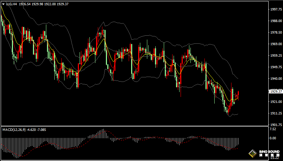Click the 1949.75 price axis label
This screenshot has width=283, height=161.
(x=276, y=67)
